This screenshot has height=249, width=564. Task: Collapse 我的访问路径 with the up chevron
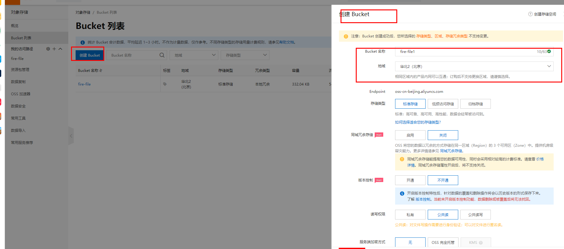(x=60, y=49)
